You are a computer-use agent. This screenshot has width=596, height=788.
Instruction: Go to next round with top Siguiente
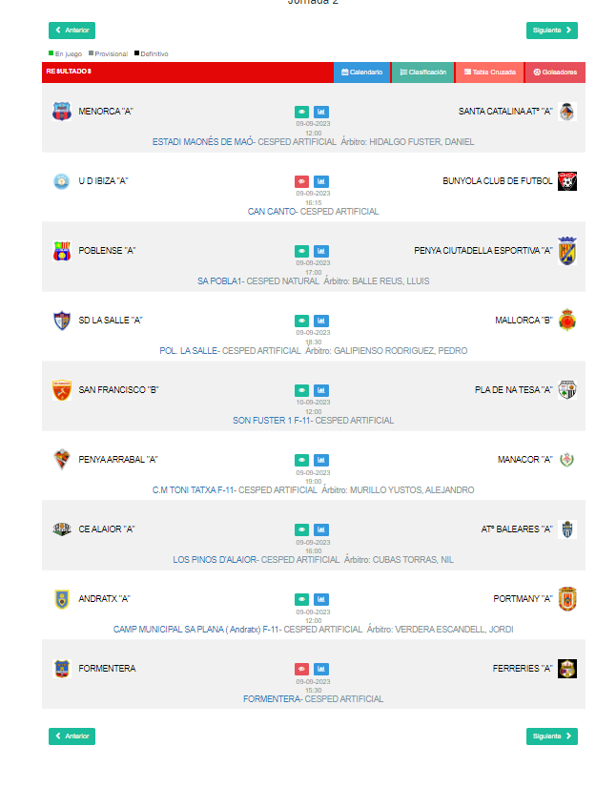point(552,31)
